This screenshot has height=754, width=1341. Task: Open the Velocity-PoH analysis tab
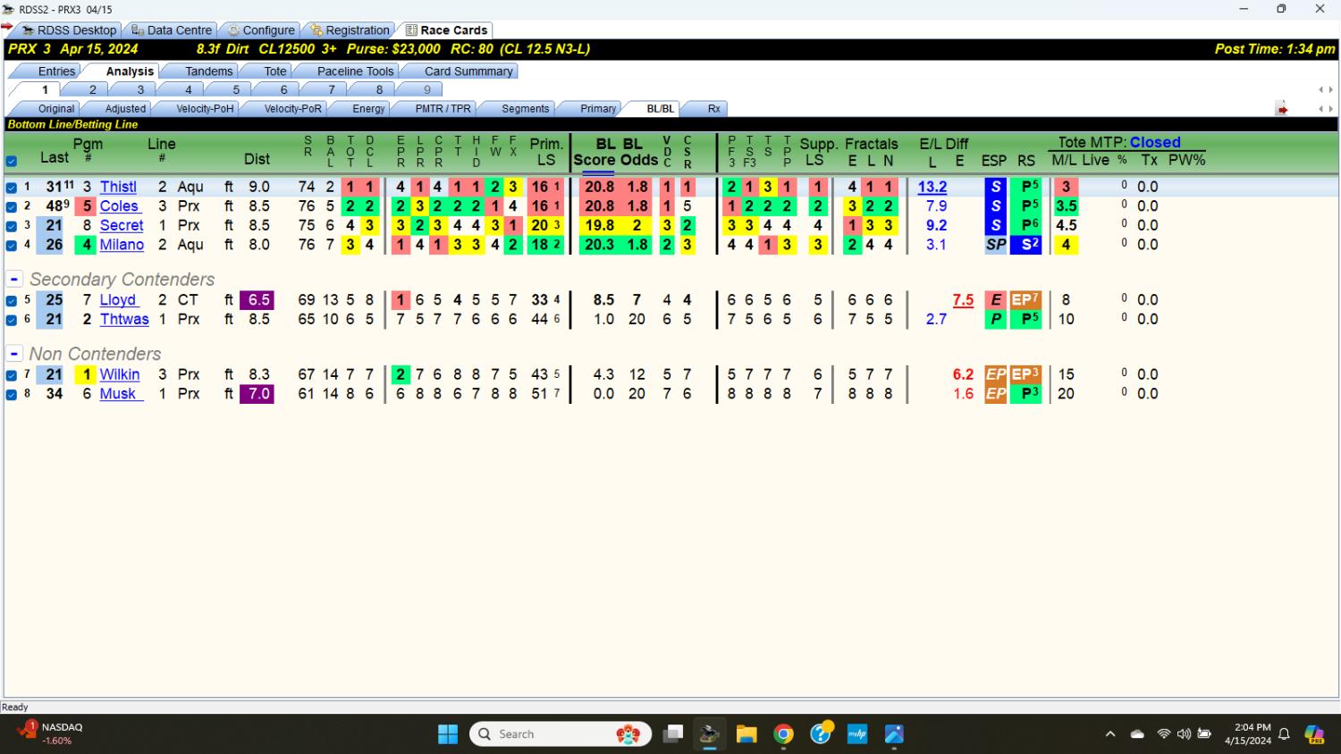tap(205, 109)
